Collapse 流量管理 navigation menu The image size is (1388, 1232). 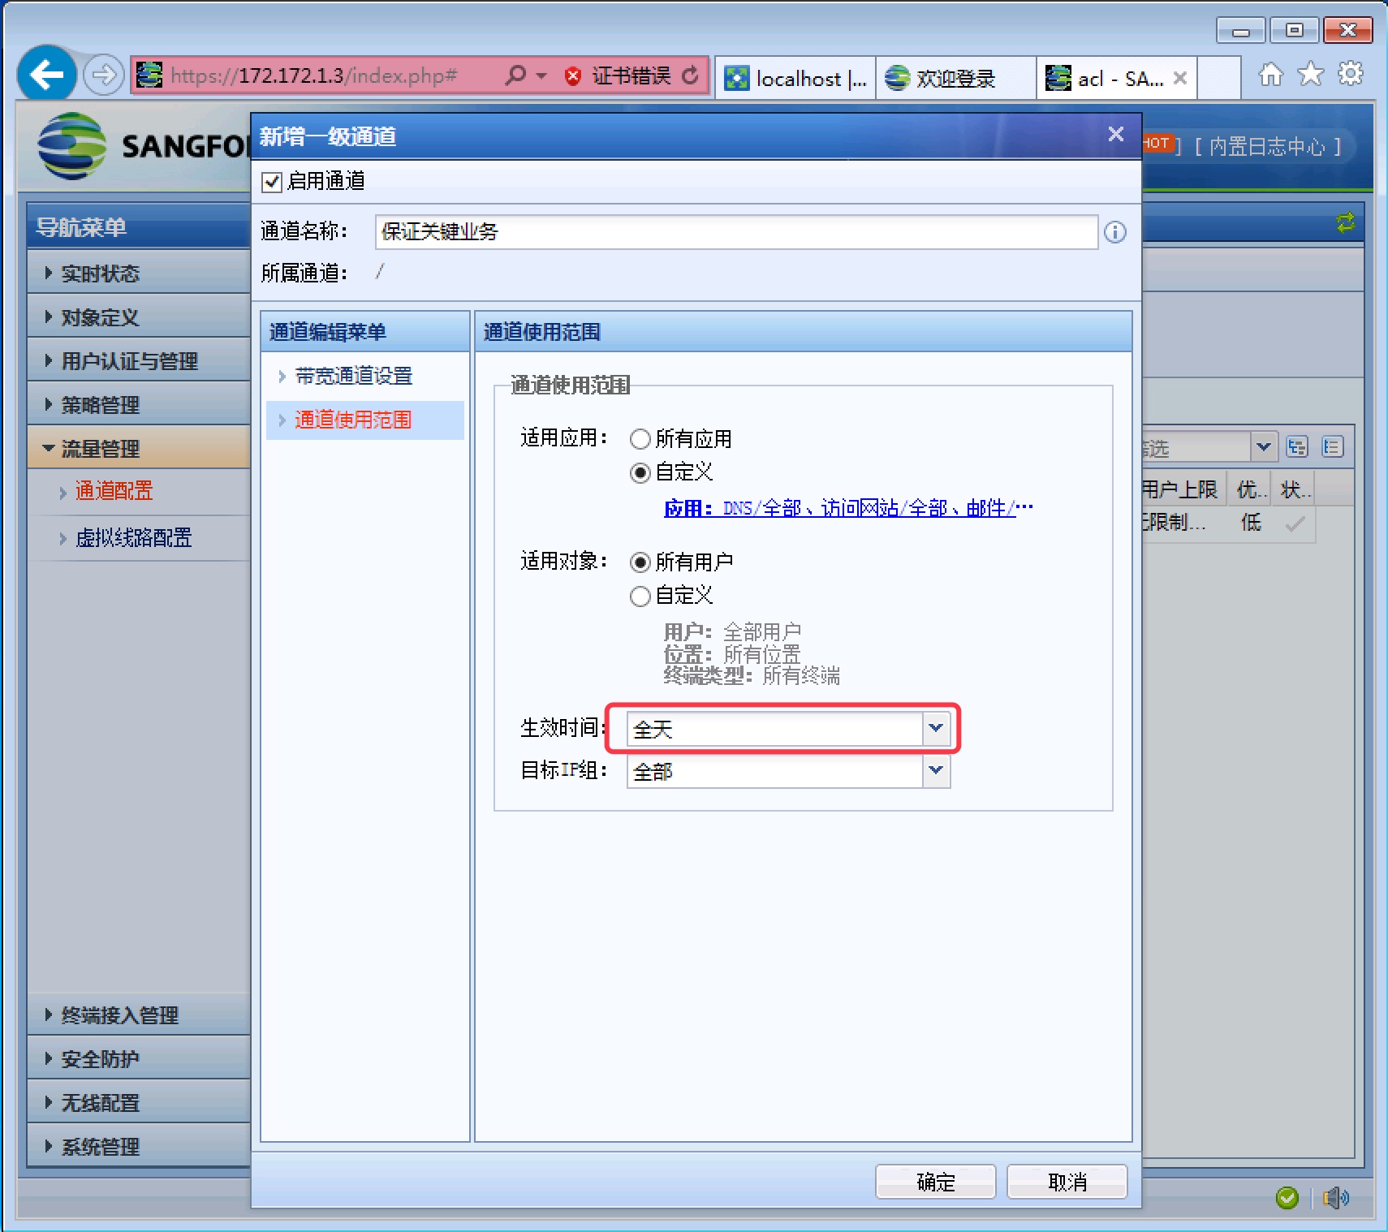(x=138, y=448)
